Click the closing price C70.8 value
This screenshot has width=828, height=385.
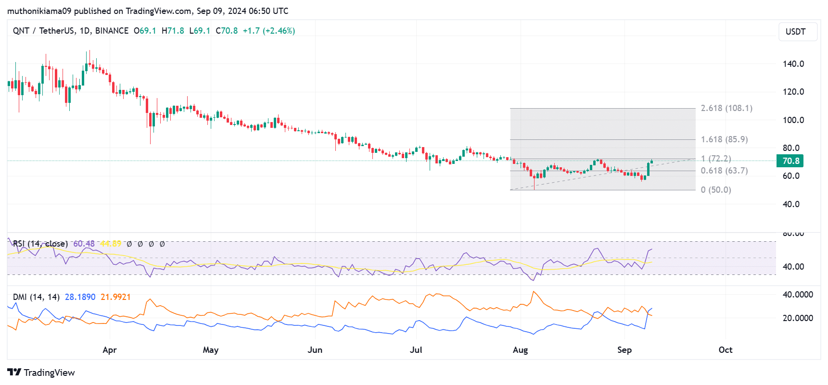(x=227, y=31)
